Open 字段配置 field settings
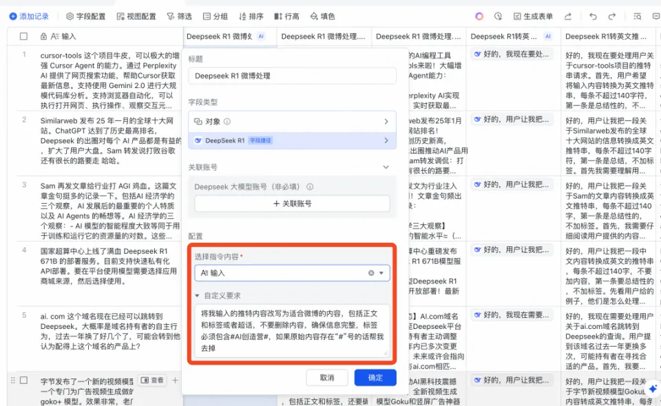This screenshot has height=406, width=661. (85, 17)
